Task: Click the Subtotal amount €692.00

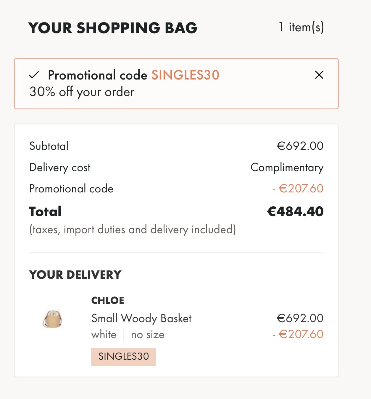Action: (300, 146)
